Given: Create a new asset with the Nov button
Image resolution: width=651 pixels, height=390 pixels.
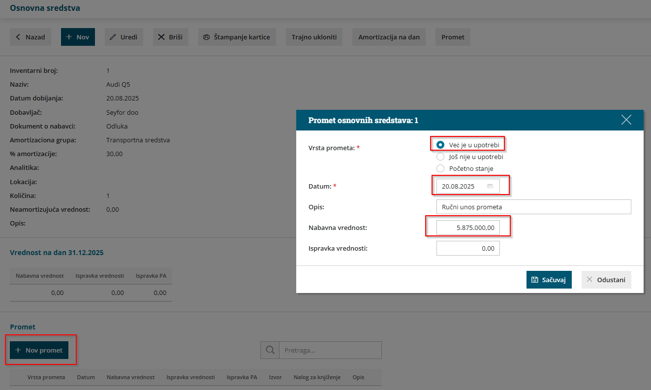Looking at the screenshot, I should (x=78, y=37).
